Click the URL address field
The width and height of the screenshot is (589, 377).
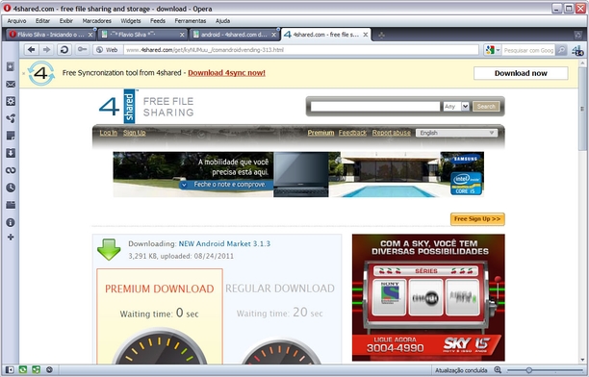click(x=301, y=50)
